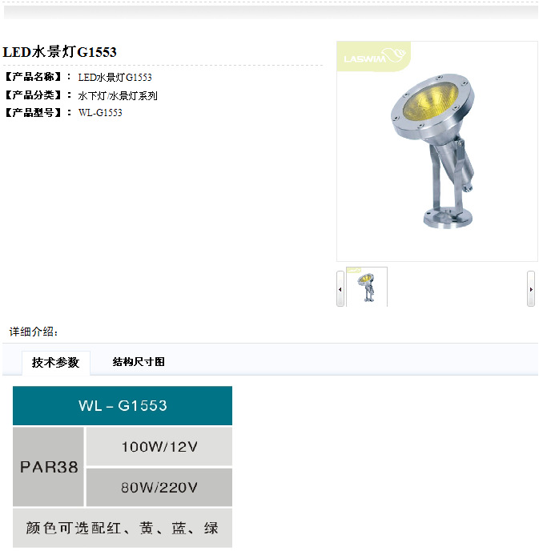Click the model number WL-G1553 text
547x551 pixels.
100,113
